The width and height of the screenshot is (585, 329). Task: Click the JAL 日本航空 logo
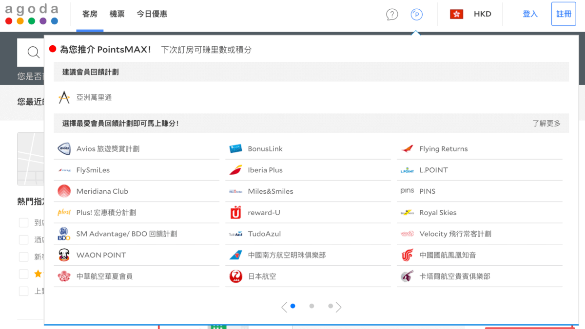(236, 276)
